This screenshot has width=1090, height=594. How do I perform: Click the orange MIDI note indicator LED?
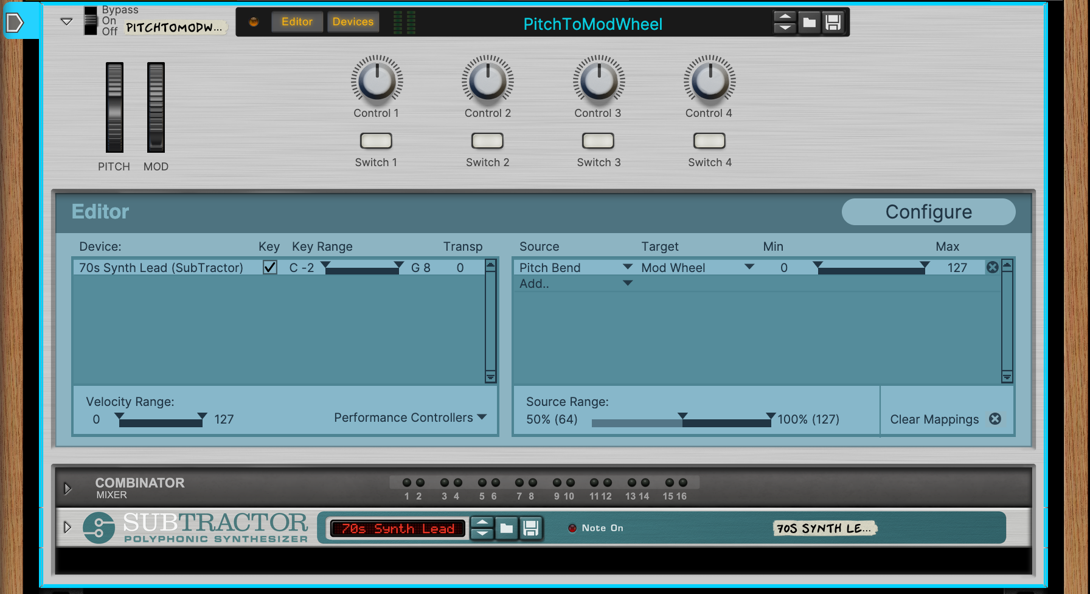click(x=254, y=22)
